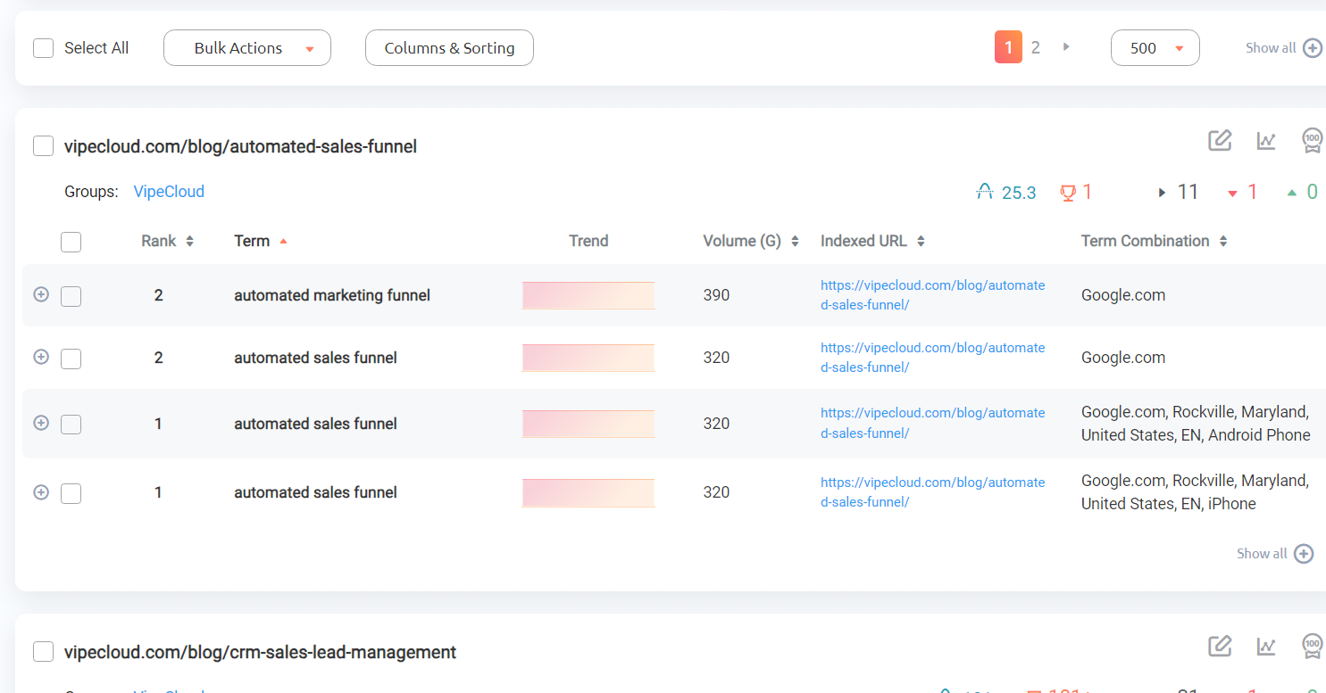Sort the table by Rank column
The width and height of the screenshot is (1326, 693).
(x=167, y=241)
